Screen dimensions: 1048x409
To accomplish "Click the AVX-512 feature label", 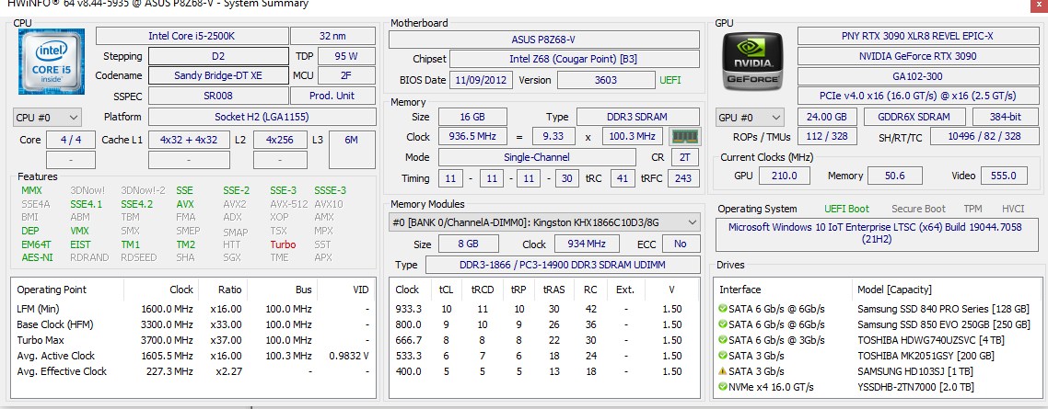I will (x=289, y=204).
